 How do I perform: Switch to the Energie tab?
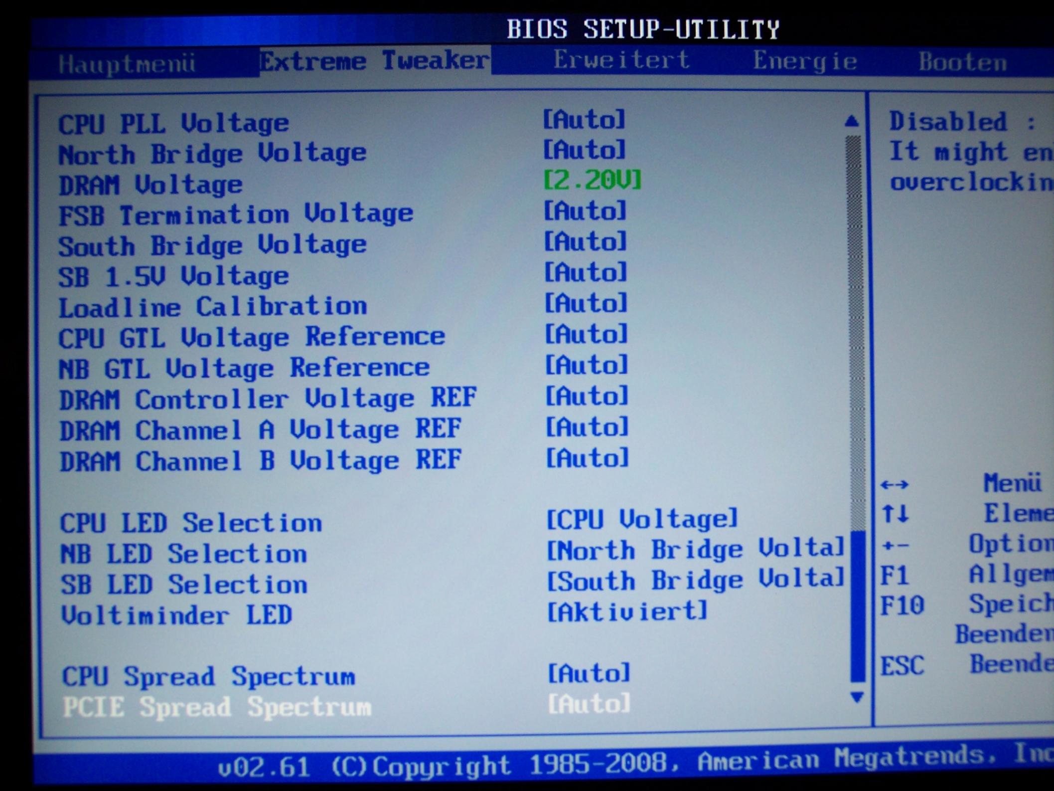pos(804,61)
